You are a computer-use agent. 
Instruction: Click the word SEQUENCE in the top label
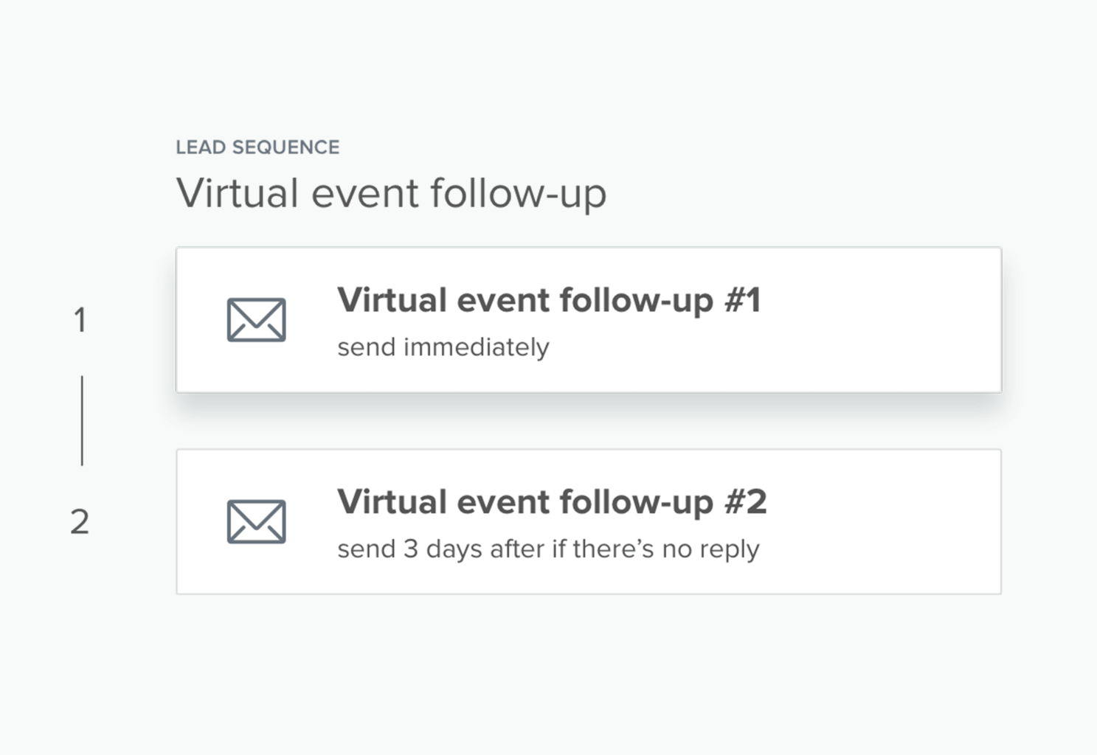click(x=286, y=147)
